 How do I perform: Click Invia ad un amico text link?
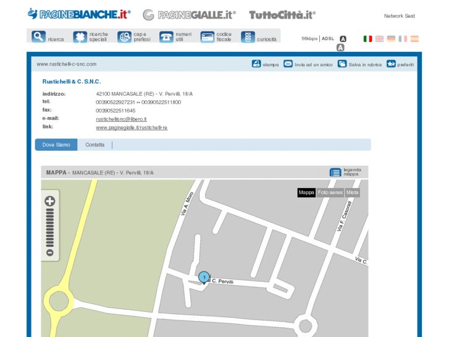click(x=314, y=65)
